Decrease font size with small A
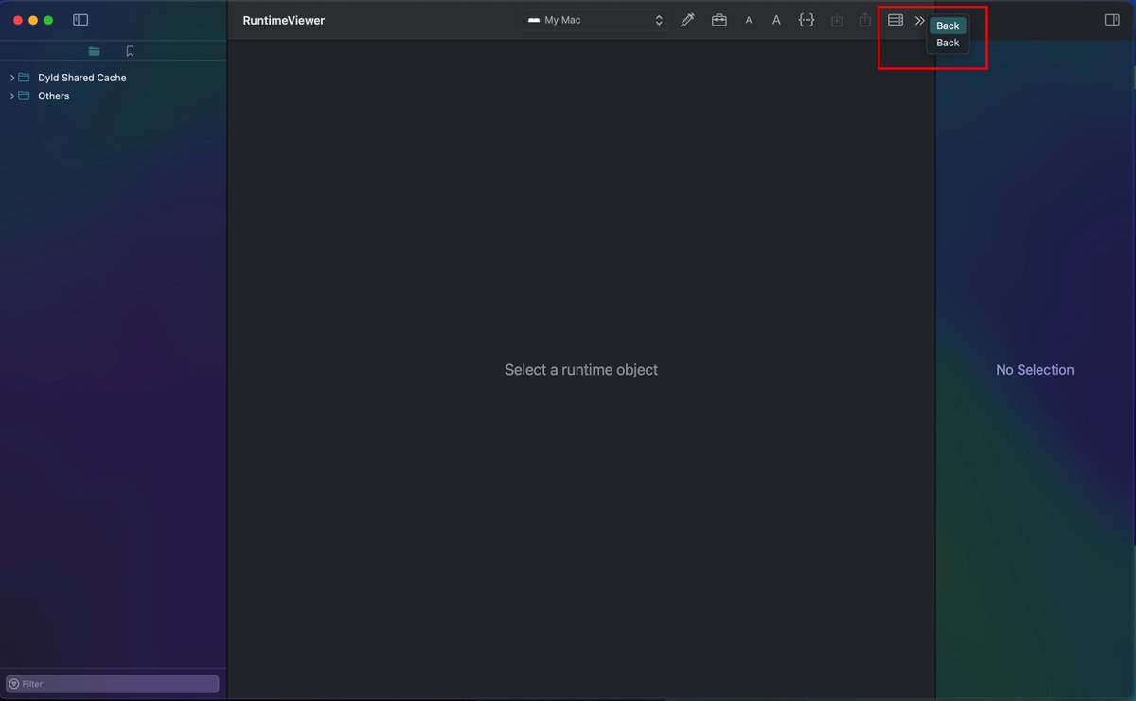 click(749, 20)
